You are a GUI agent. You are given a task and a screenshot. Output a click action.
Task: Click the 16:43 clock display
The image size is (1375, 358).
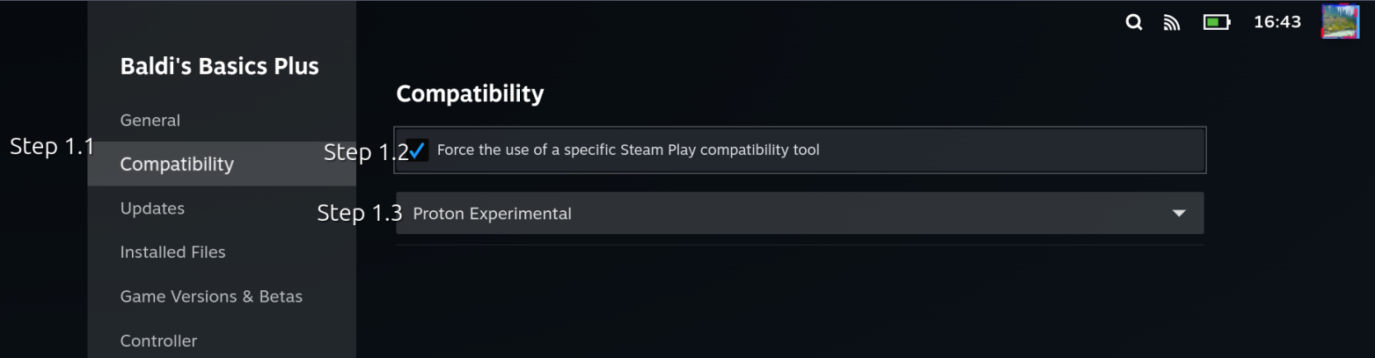1276,22
